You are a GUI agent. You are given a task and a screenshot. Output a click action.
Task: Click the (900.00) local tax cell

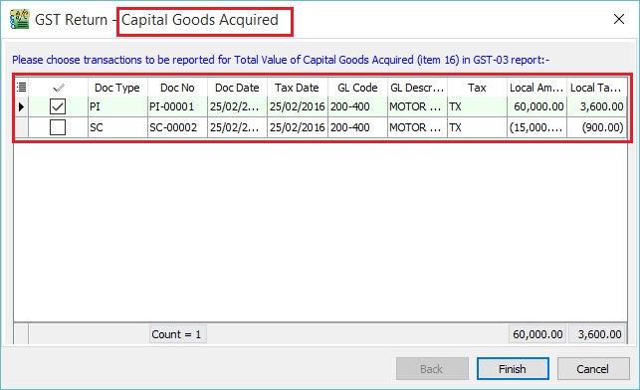click(x=596, y=127)
